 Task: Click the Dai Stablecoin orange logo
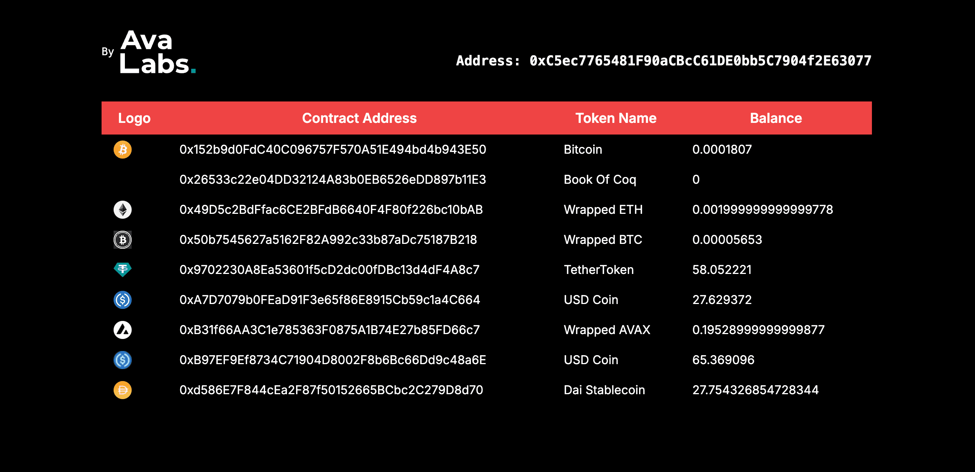coord(123,390)
